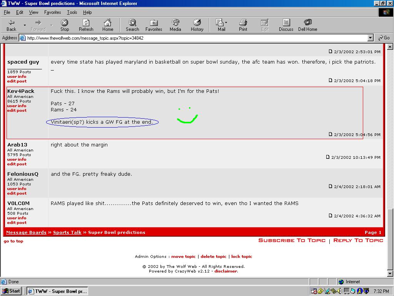Image resolution: width=394 pixels, height=296 pixels.
Task: Open the Mail button dropdown
Action: (226, 23)
